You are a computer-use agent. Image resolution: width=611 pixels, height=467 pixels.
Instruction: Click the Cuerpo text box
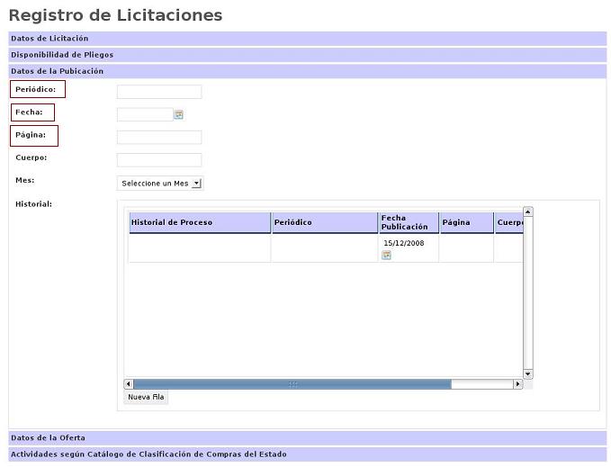pos(159,160)
